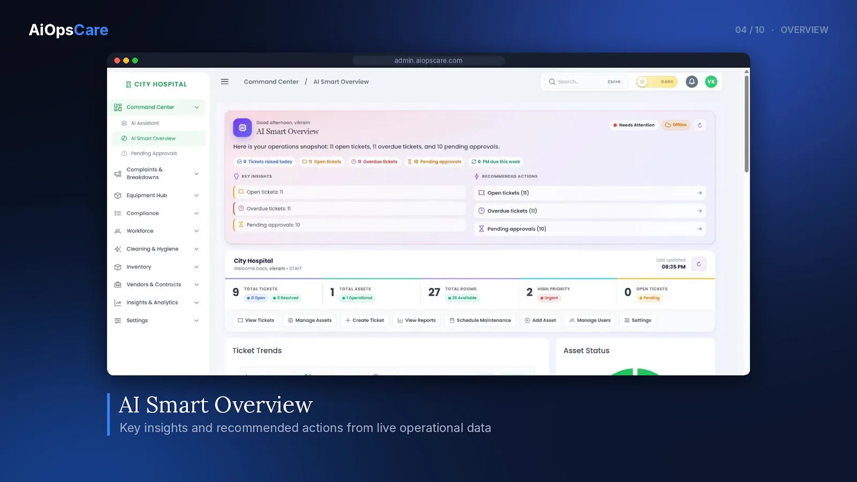
Task: Click the Vendors & Contracts briefcase icon
Action: [118, 285]
